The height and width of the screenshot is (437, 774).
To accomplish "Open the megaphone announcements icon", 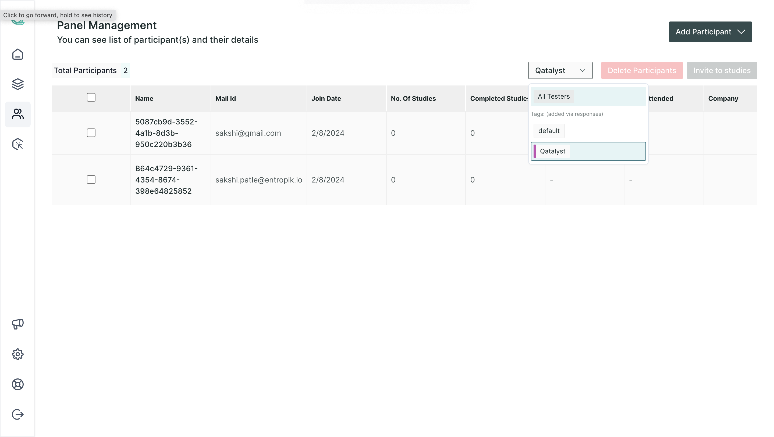I will pyautogui.click(x=18, y=324).
